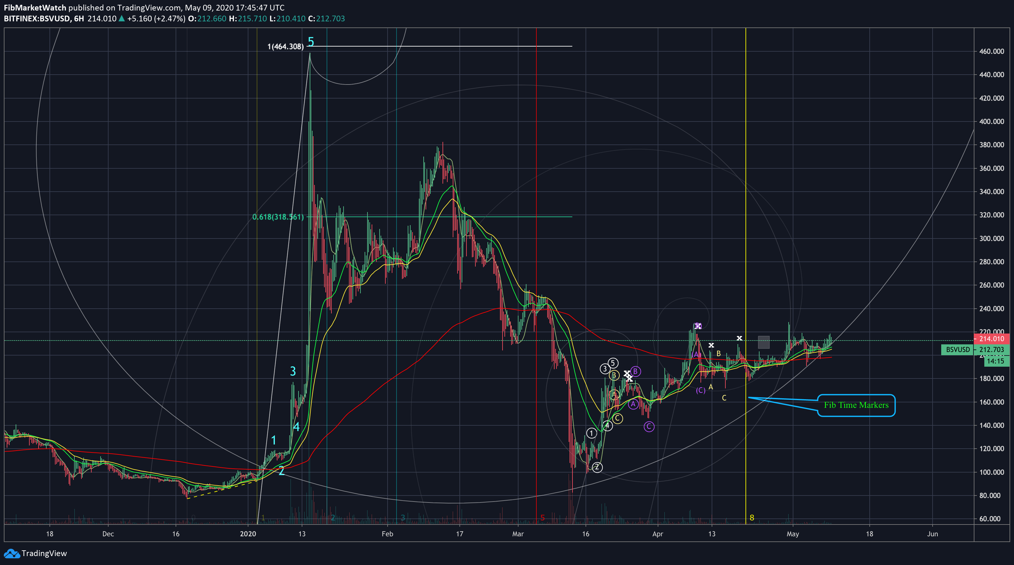Click the white circled 5 wave label
Image resolution: width=1014 pixels, height=565 pixels.
pos(613,363)
